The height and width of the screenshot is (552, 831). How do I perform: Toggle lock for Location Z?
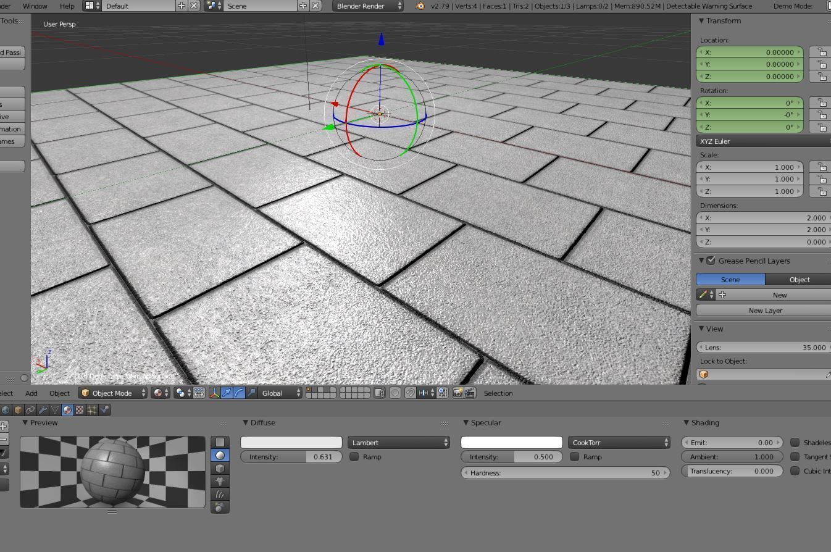[822, 77]
